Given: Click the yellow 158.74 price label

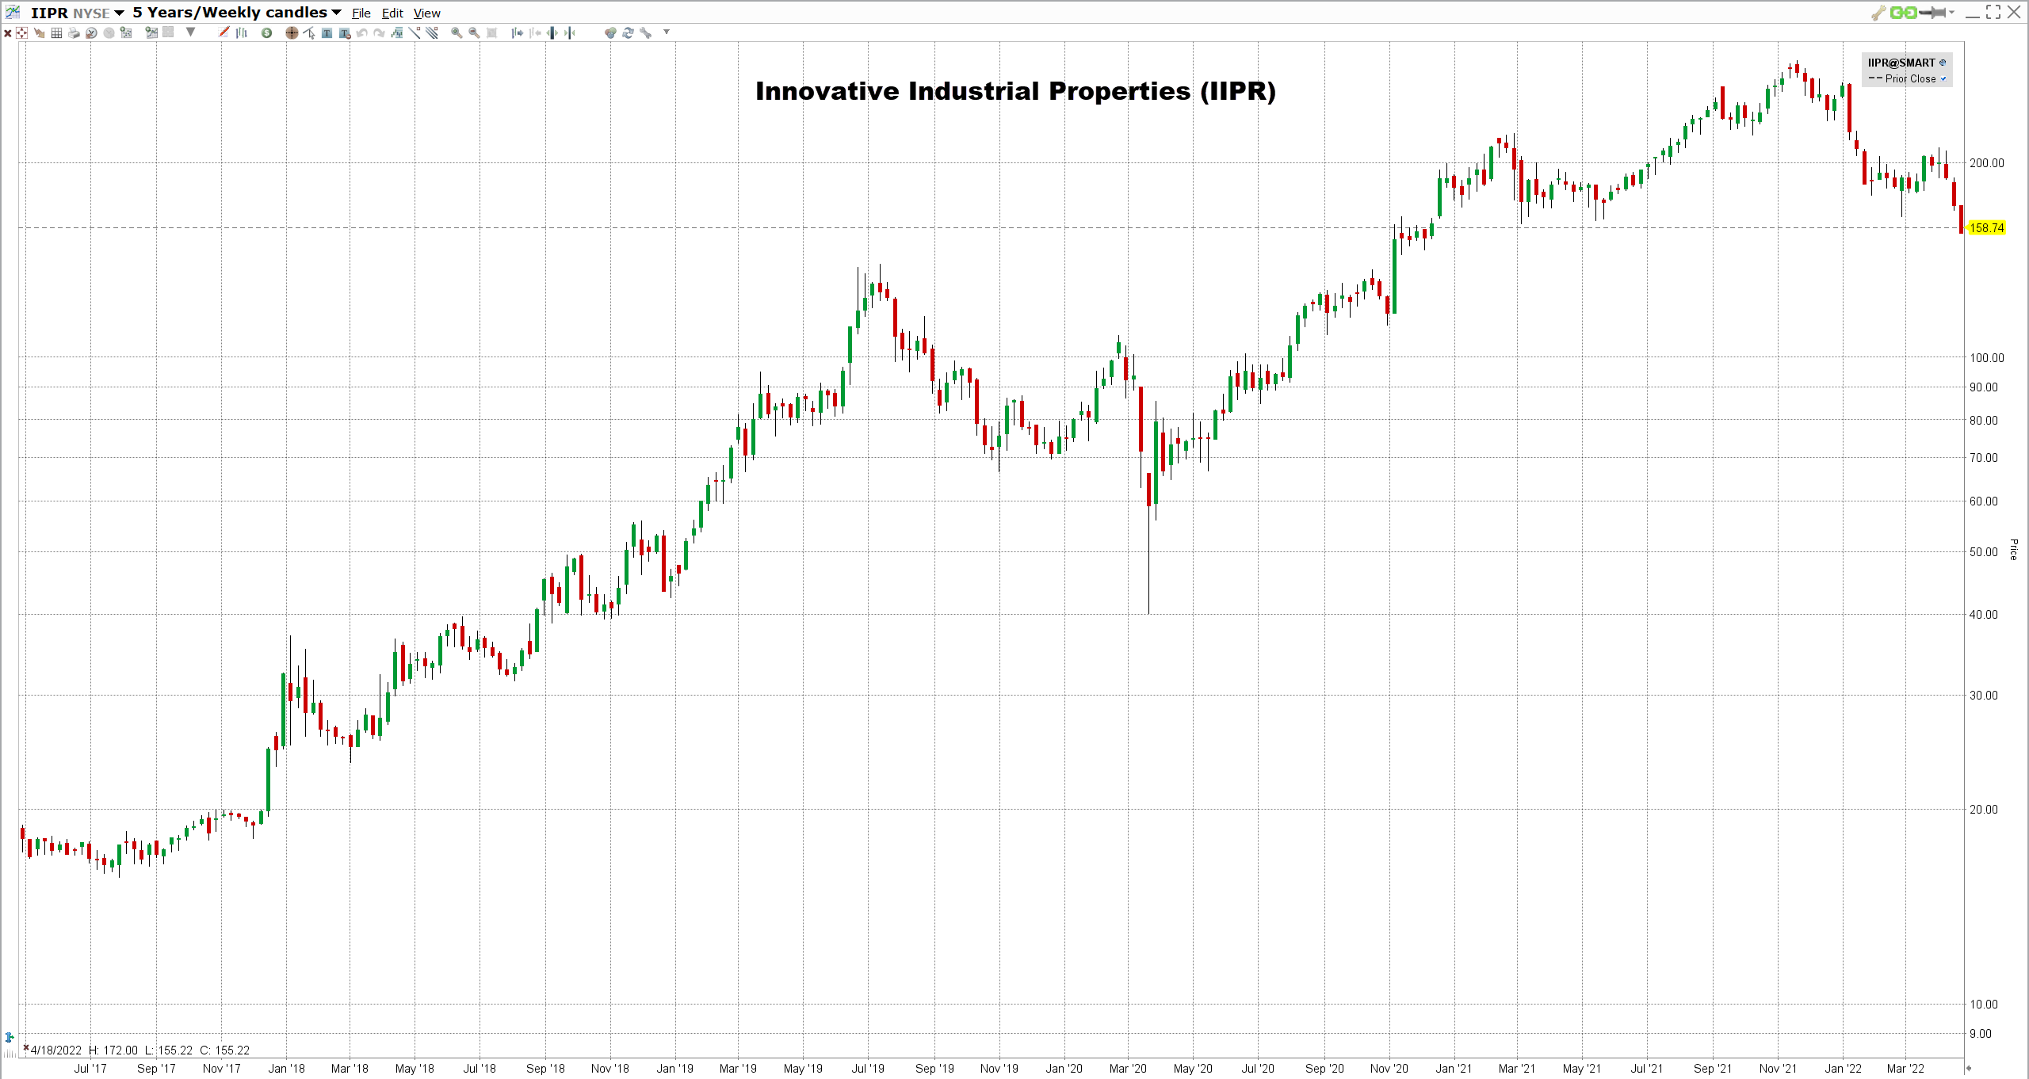Looking at the screenshot, I should click(1986, 228).
